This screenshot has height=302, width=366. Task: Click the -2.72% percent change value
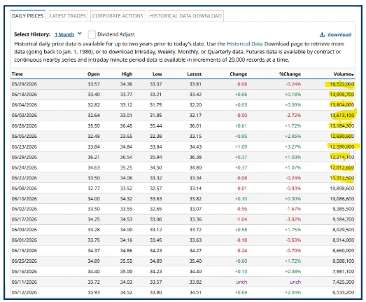point(293,115)
